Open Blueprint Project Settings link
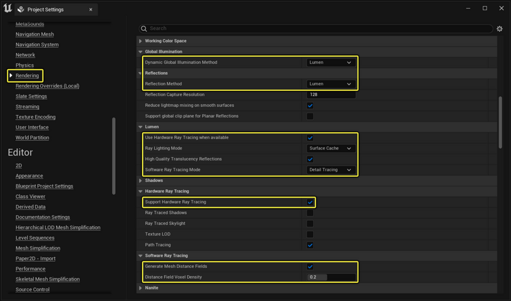The height and width of the screenshot is (301, 511). [x=44, y=186]
